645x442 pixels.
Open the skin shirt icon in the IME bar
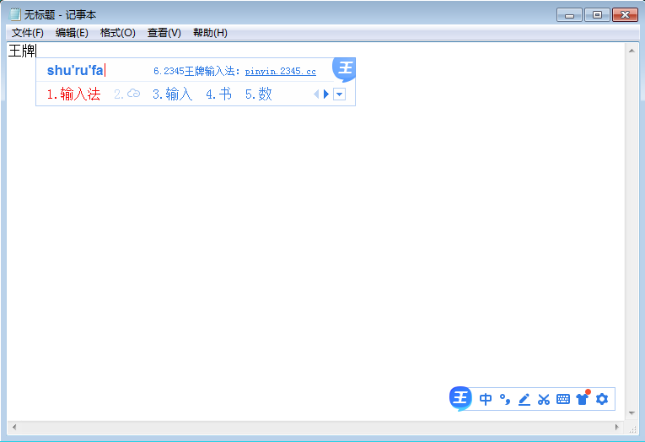[583, 399]
